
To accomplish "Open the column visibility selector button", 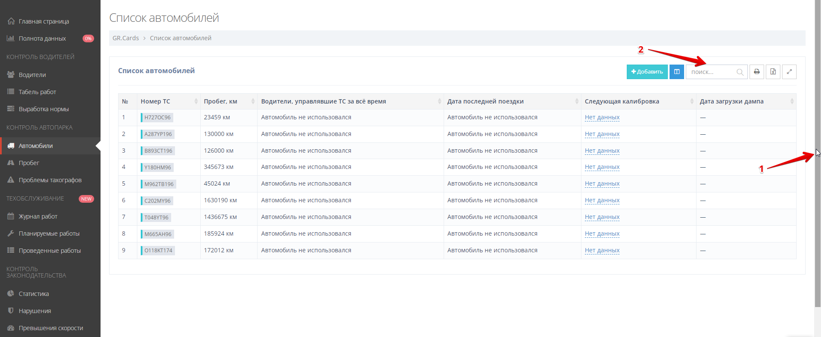I will [x=676, y=72].
